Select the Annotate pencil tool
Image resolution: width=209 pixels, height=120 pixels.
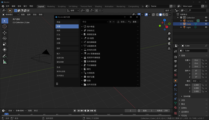(x=5, y=56)
